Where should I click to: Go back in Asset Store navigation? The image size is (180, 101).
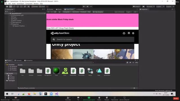[x=49, y=12]
